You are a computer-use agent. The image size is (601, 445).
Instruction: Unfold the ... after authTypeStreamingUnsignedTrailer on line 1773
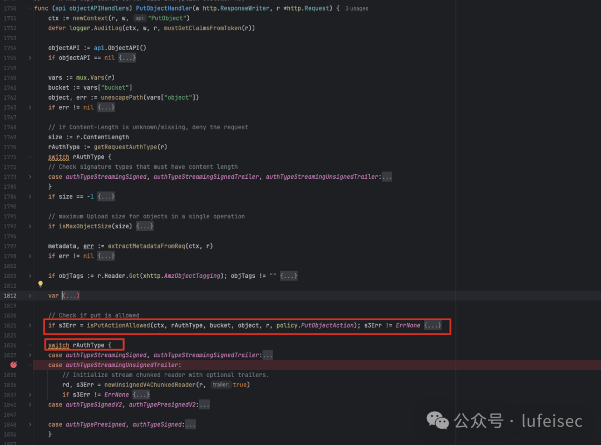click(x=387, y=177)
